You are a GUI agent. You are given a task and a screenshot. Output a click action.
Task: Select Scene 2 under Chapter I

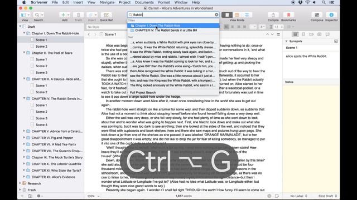(41, 46)
